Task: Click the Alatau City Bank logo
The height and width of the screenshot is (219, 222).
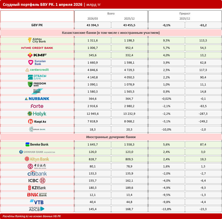Action: coord(37,40)
